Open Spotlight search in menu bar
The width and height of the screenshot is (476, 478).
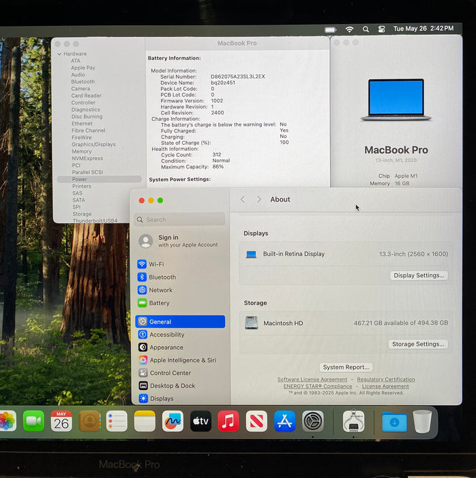click(366, 29)
